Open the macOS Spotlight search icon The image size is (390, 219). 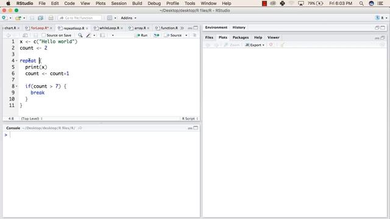(361, 3)
